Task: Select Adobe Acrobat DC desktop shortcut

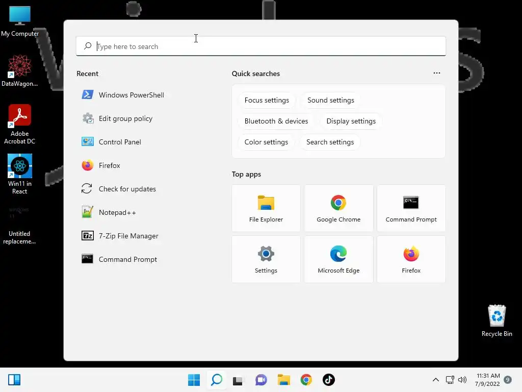Action: click(x=20, y=125)
